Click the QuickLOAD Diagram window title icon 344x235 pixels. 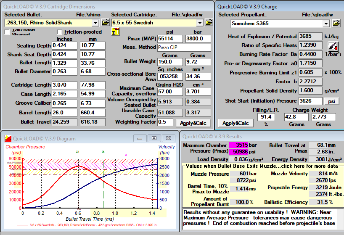8,138
